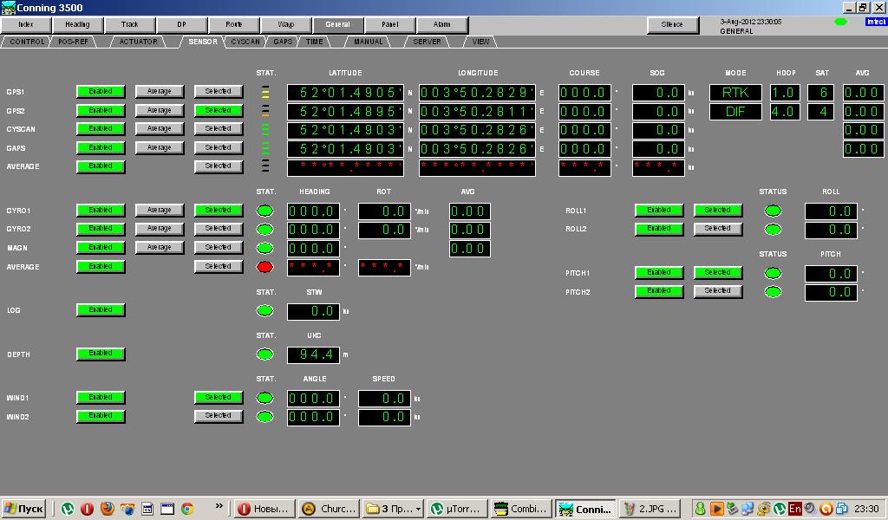Click the WIND1 green status indicator
888x520 pixels.
coord(265,399)
